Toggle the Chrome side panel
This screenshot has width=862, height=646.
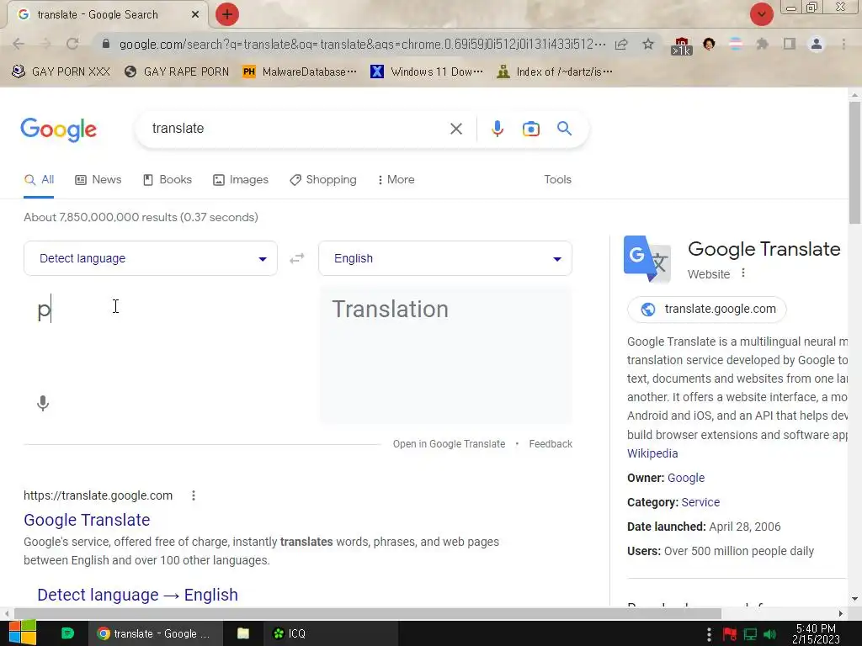790,44
